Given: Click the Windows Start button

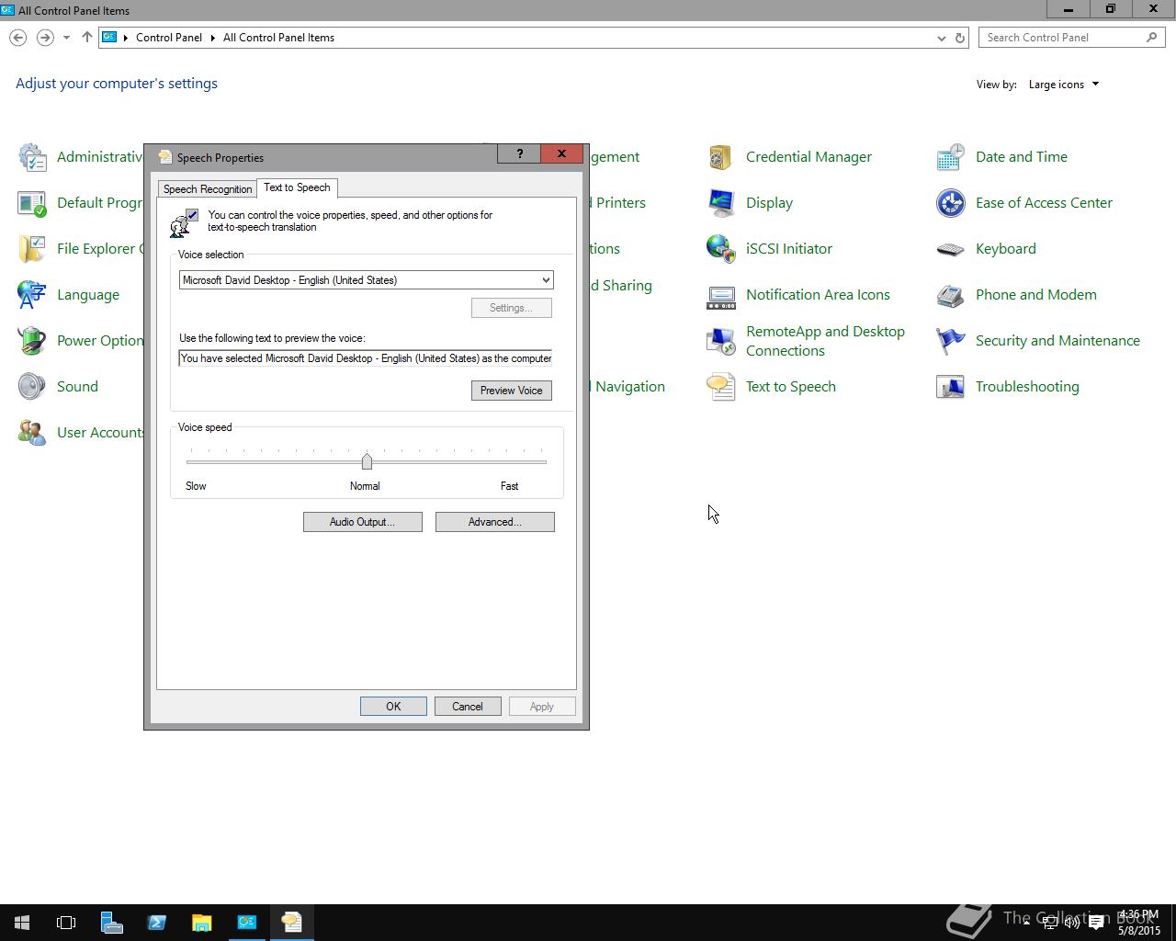Looking at the screenshot, I should tap(22, 923).
